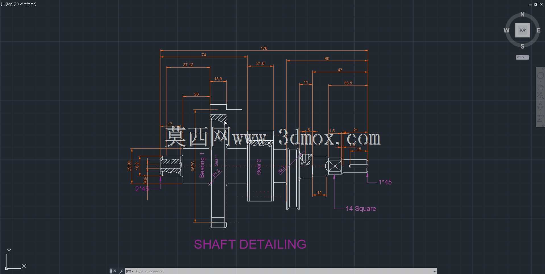545x274 pixels.
Task: Minimize the drawing window
Action: point(530,4)
